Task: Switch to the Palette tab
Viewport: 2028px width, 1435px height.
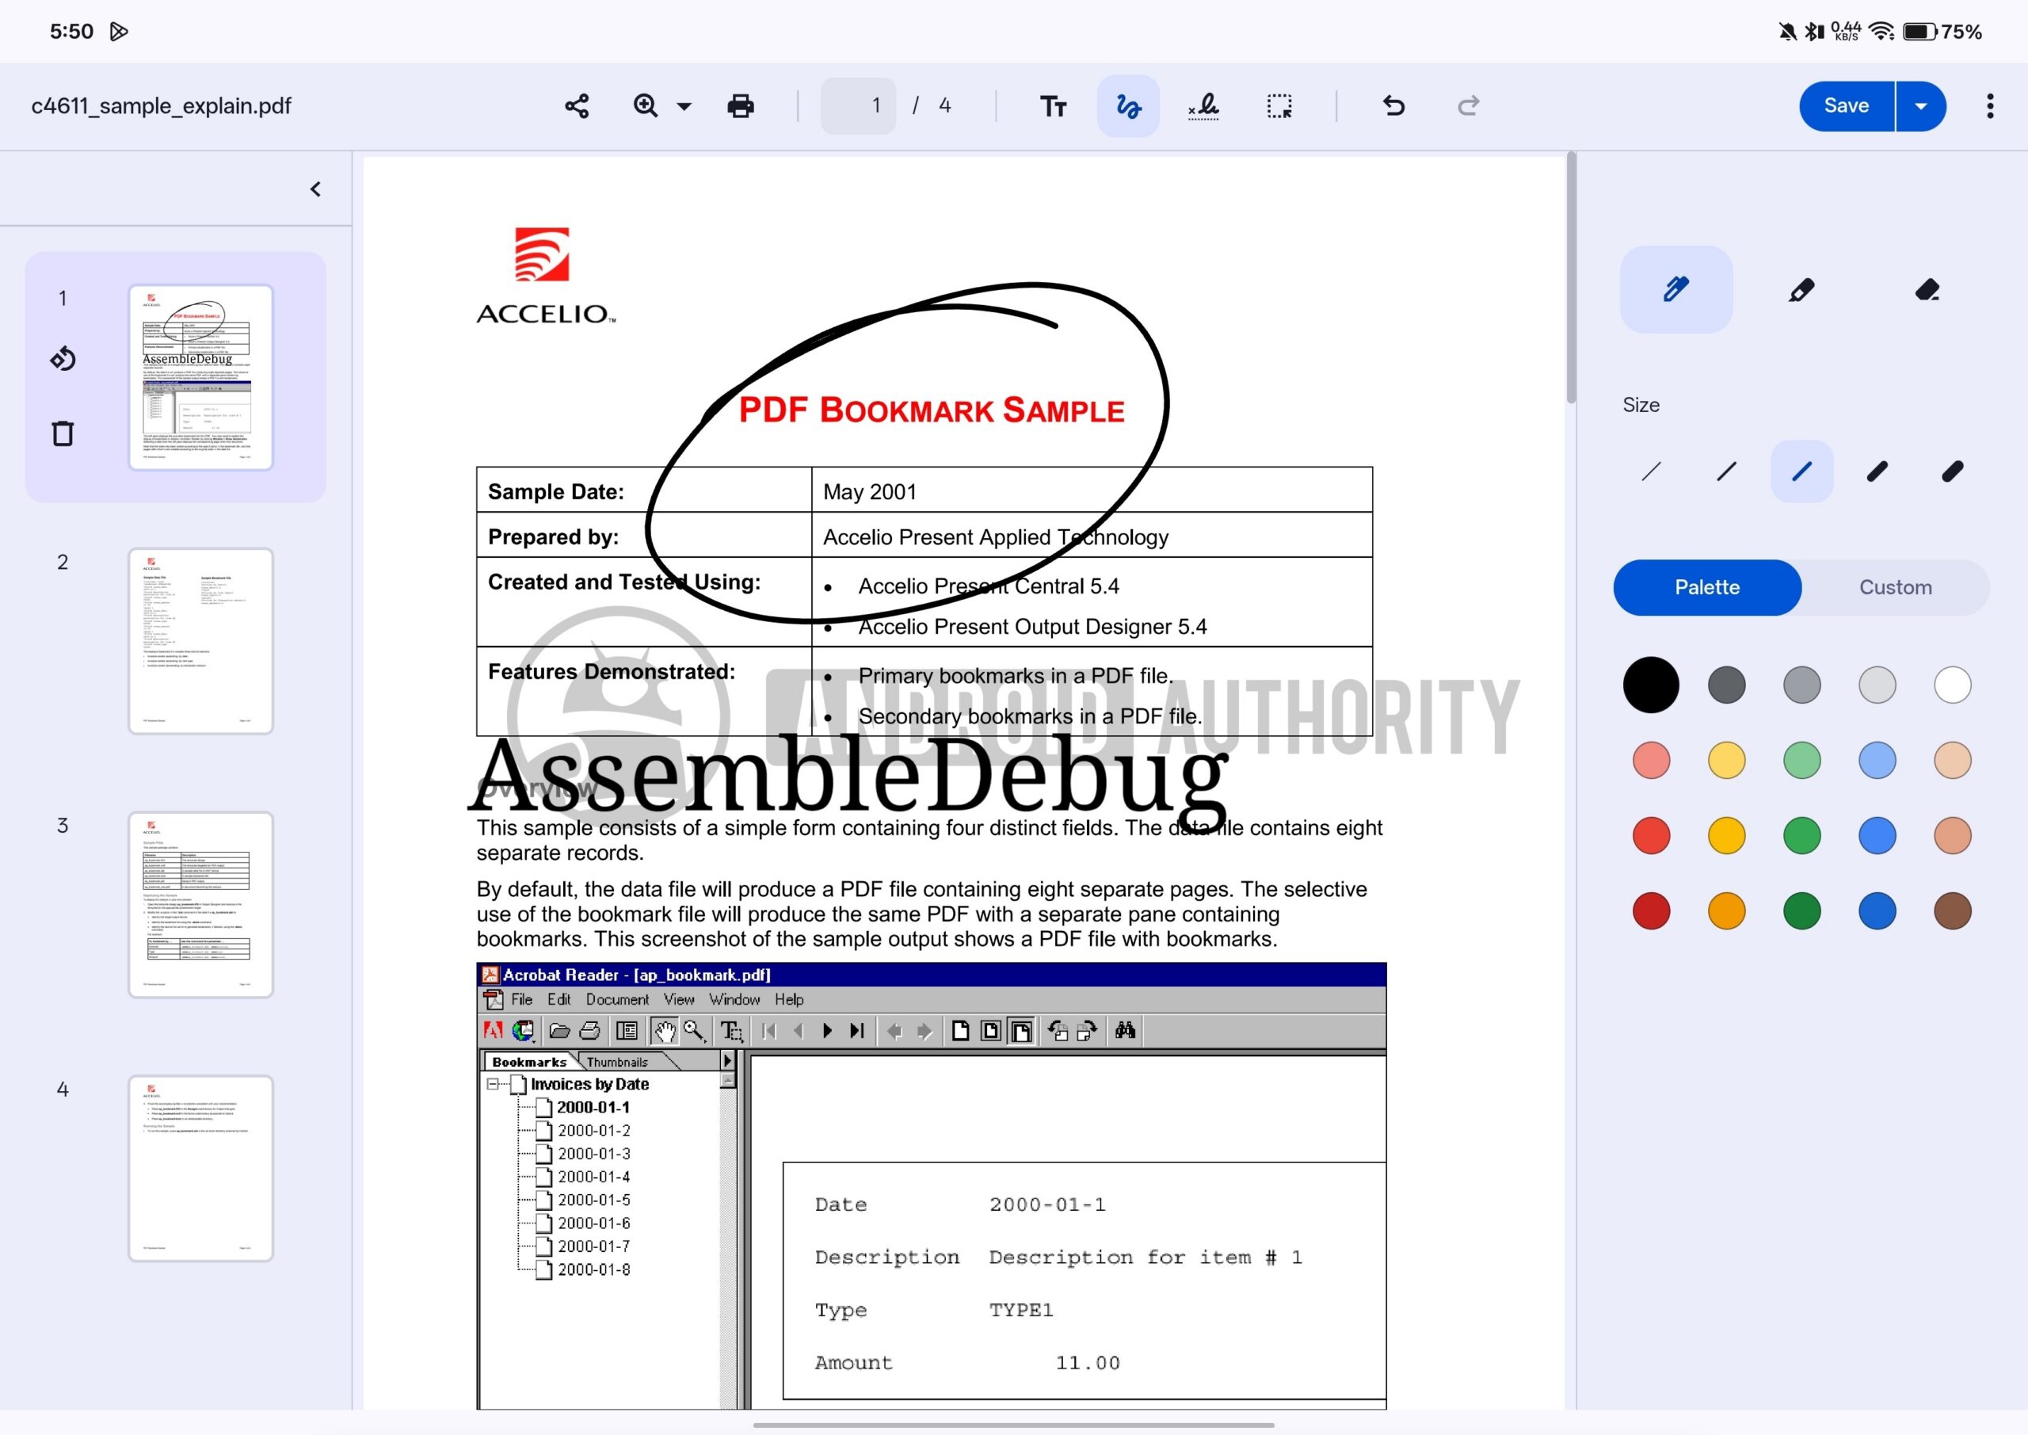Action: [1707, 588]
